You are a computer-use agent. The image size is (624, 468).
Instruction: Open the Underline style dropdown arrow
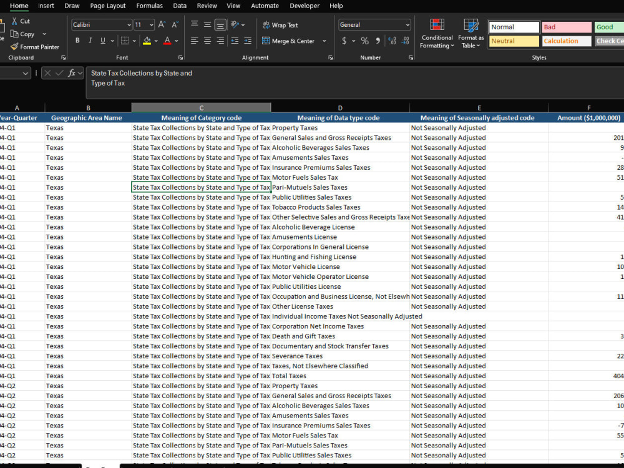(x=112, y=41)
